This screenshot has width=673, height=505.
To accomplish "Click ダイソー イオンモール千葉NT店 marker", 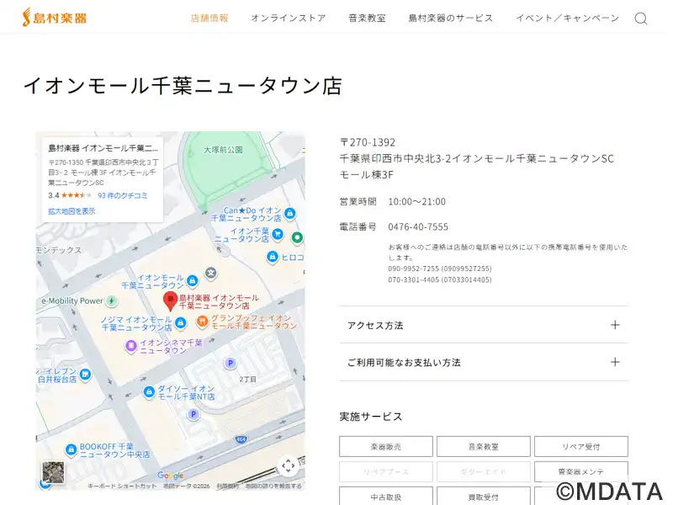I will [149, 391].
